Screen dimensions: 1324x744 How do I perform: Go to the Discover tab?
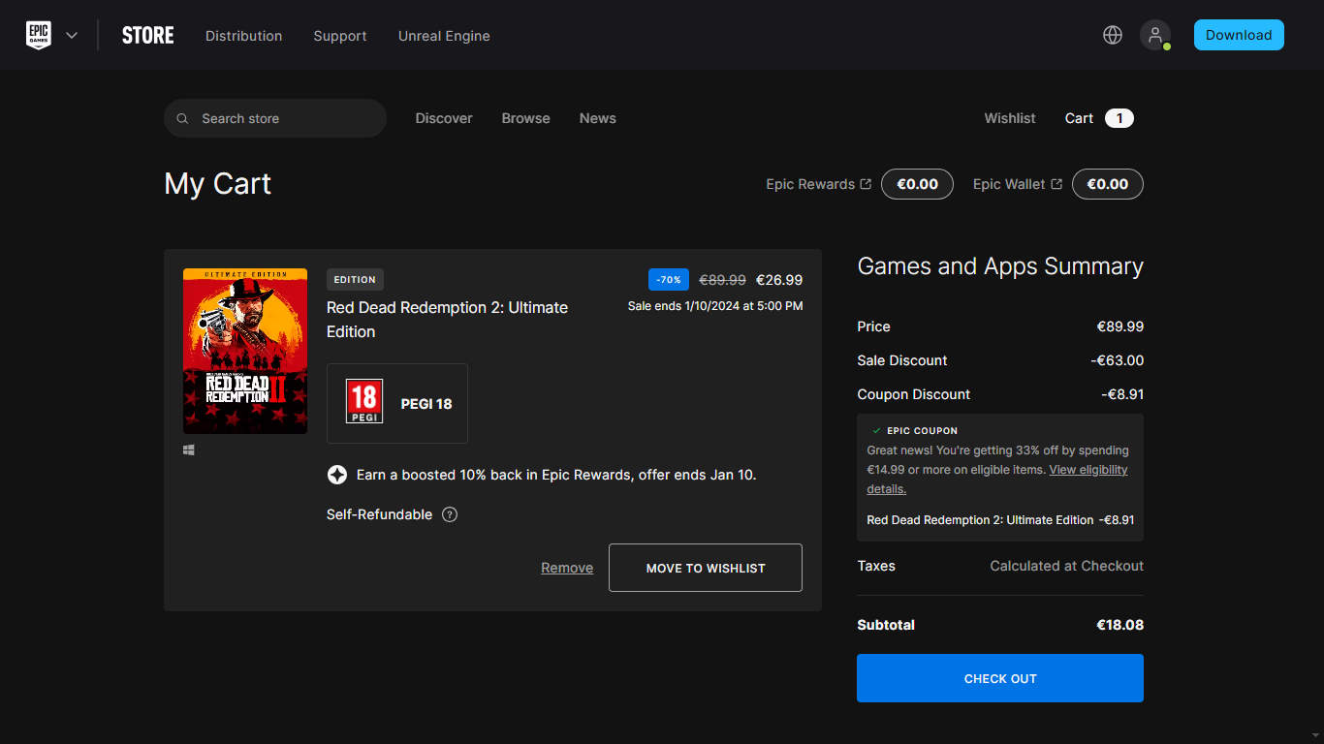coord(444,118)
